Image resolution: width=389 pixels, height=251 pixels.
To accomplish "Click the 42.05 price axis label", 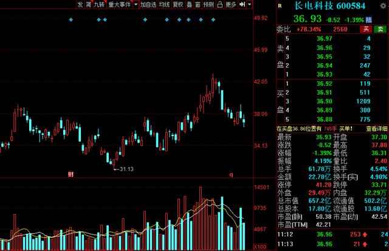I will [261, 82].
